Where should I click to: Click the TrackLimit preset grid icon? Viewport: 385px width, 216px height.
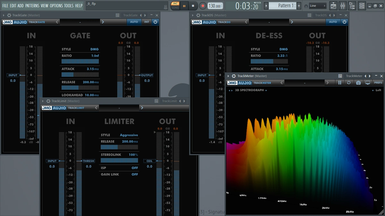(156, 101)
